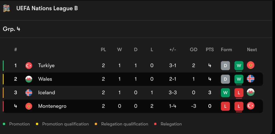Click the green Promotion legend dot
This screenshot has width=275, height=134.
point(4,124)
